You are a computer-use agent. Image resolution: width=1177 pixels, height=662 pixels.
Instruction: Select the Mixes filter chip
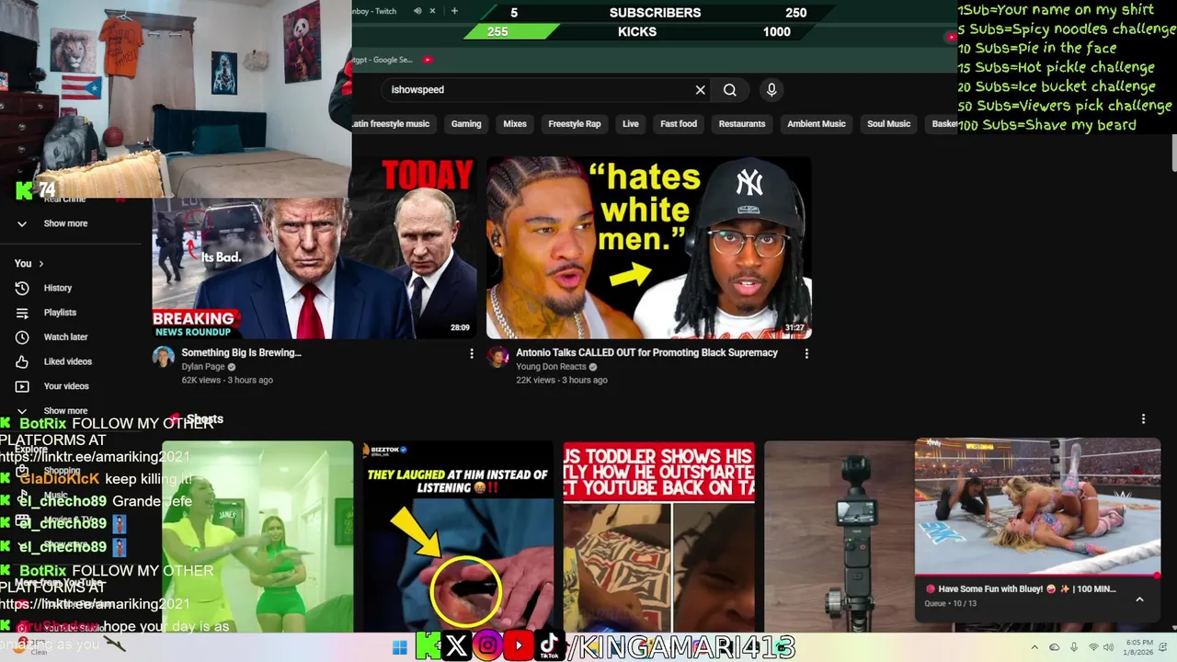[515, 124]
